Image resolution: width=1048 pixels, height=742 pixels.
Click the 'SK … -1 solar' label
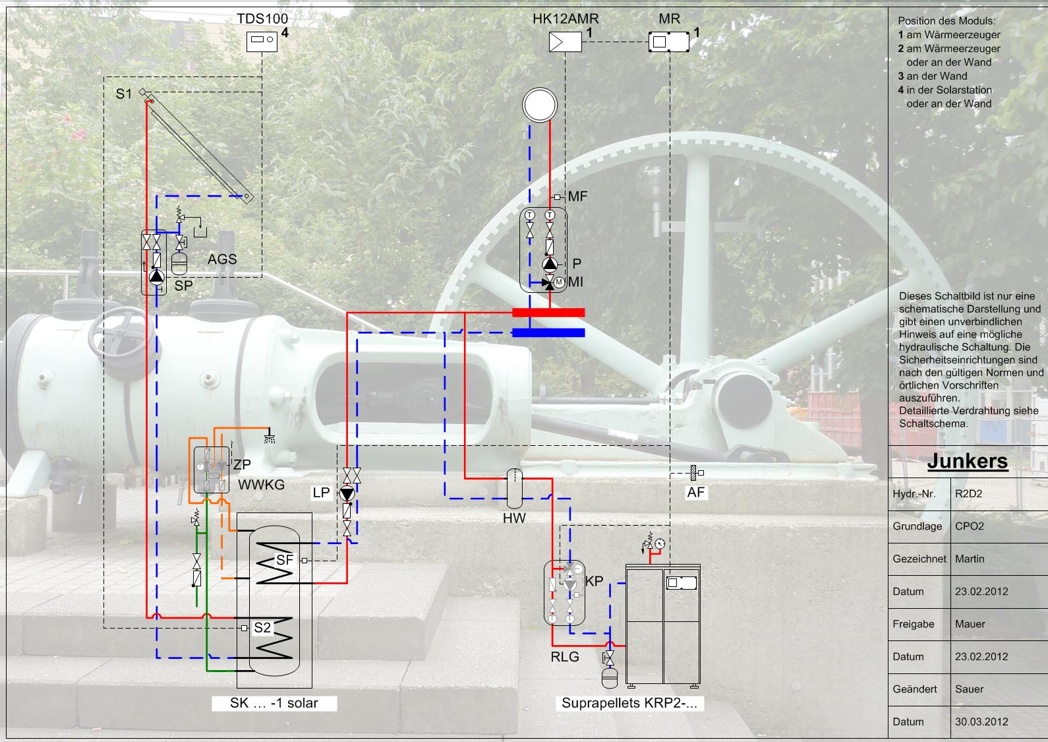pyautogui.click(x=274, y=703)
